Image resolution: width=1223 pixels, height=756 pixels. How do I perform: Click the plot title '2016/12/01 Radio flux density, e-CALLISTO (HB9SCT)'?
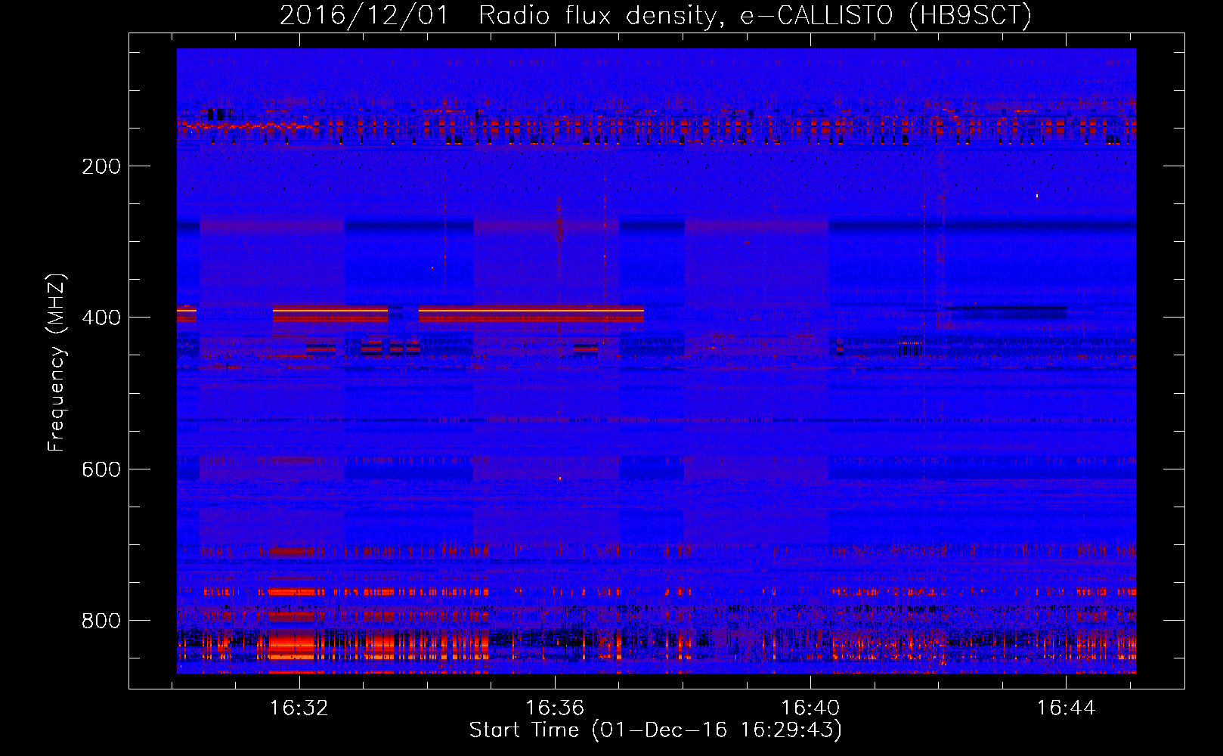click(655, 15)
